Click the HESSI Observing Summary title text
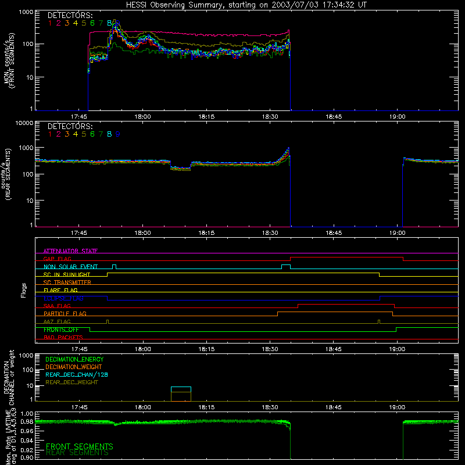Image resolution: width=465 pixels, height=465 pixels. [x=246, y=5]
